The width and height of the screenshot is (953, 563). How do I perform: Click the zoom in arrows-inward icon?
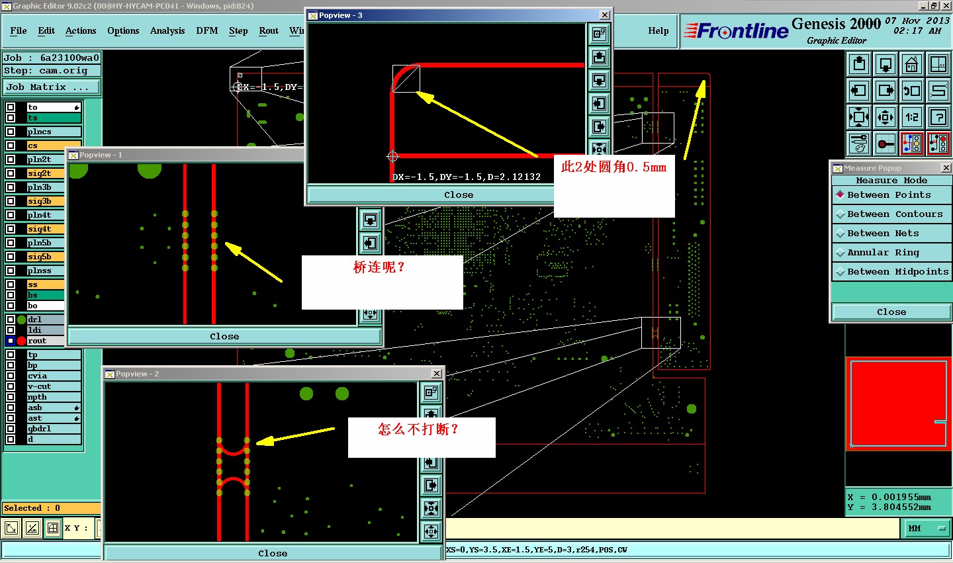(859, 117)
